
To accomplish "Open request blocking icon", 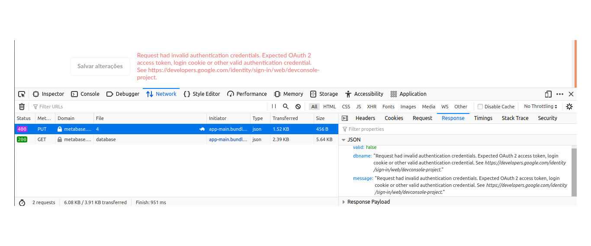I will click(x=298, y=107).
